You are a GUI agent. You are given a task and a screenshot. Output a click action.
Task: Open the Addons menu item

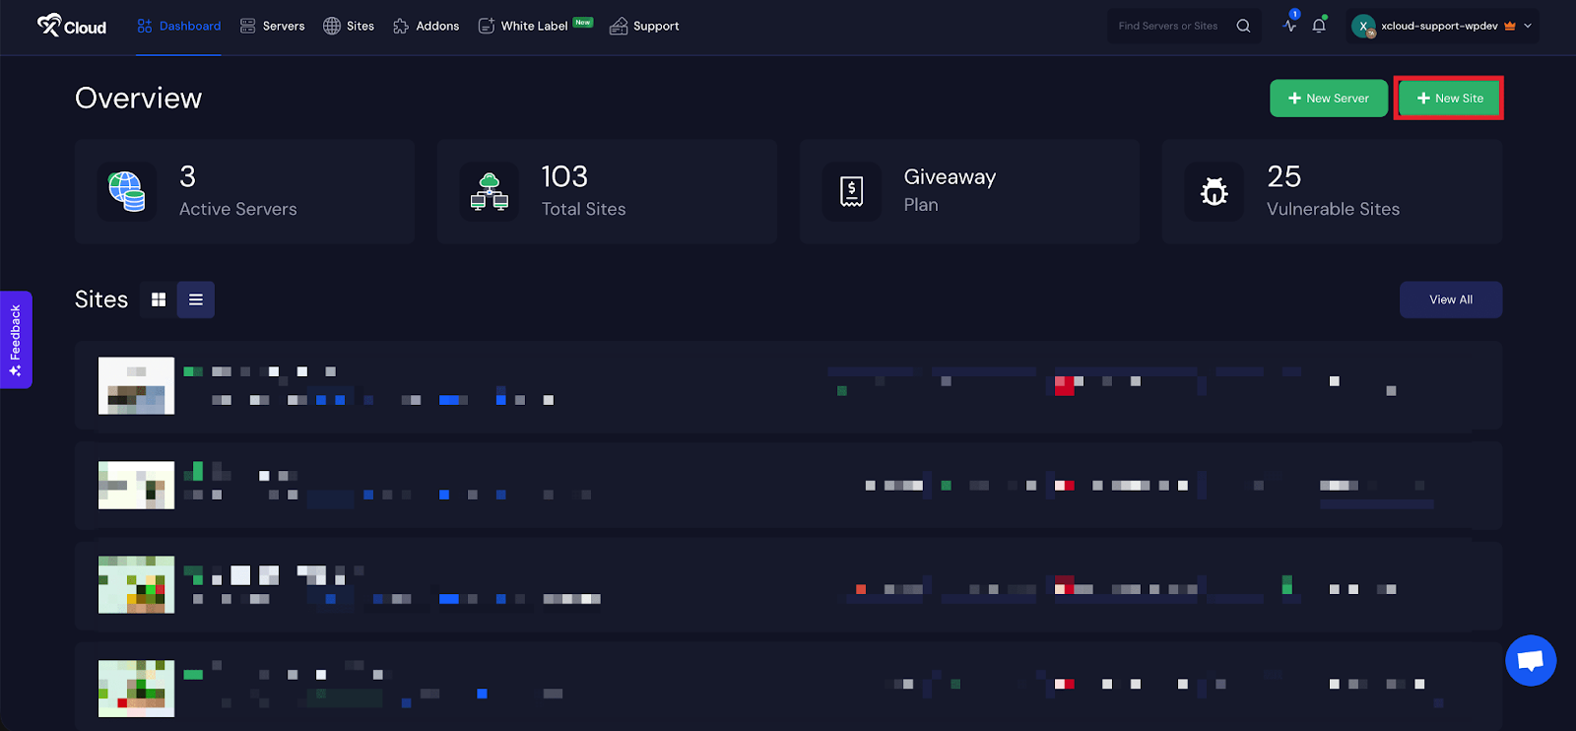tap(427, 26)
